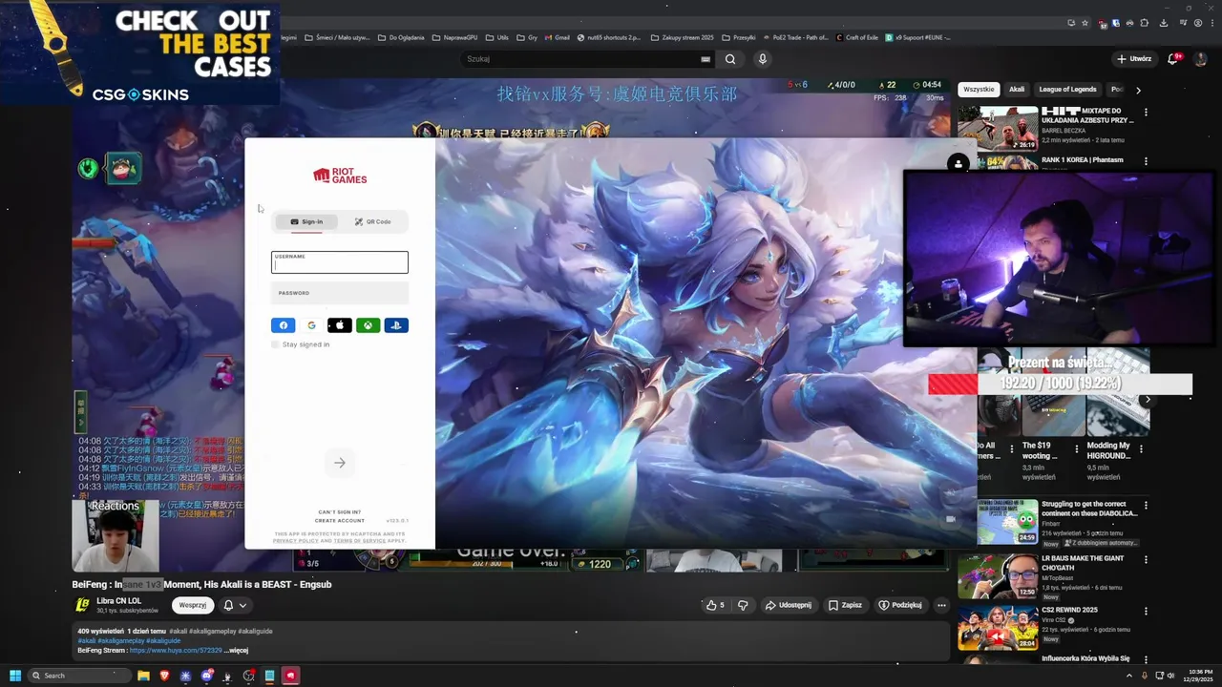
Task: Open LR BAUS MAKE THE GIANT thumbnail
Action: pos(998,574)
